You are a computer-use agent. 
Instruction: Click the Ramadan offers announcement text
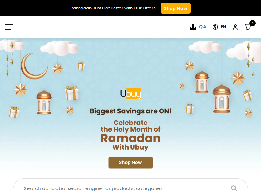[x=113, y=8]
